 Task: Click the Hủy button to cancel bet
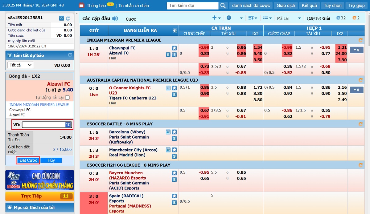(x=51, y=160)
